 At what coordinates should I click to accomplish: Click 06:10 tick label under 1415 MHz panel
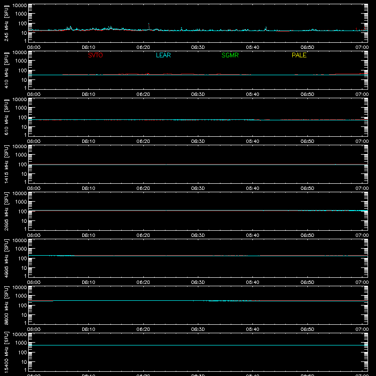pos(88,188)
